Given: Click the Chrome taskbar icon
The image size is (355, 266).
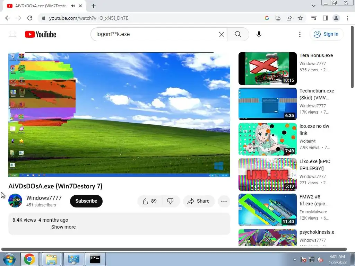Looking at the screenshot, I should coord(29,259).
